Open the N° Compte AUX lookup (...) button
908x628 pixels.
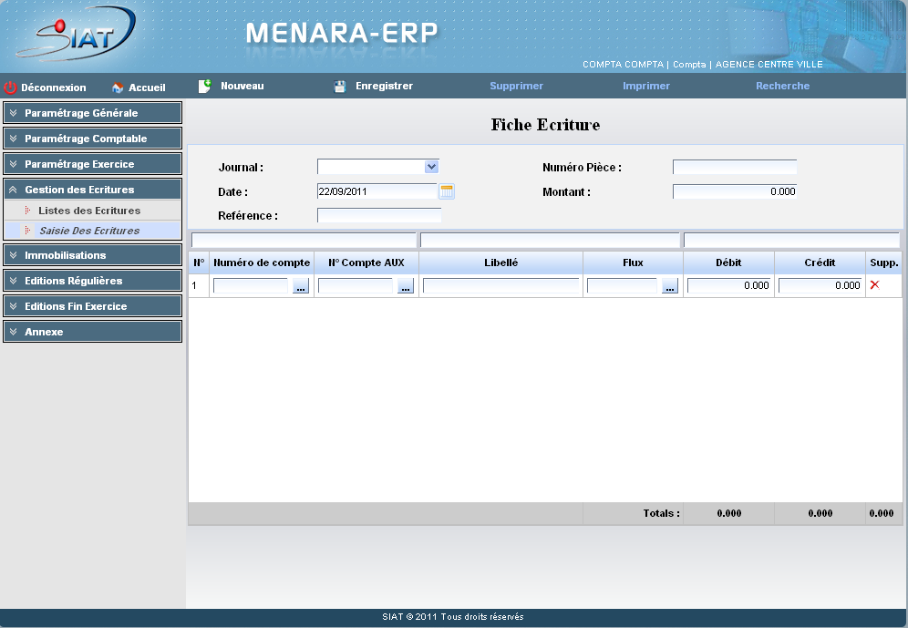tap(406, 286)
